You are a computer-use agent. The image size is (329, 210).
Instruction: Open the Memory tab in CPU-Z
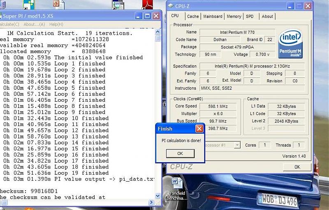click(x=234, y=16)
